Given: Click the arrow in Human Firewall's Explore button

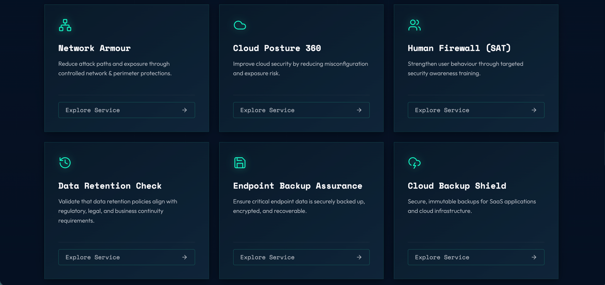Looking at the screenshot, I should tap(534, 110).
